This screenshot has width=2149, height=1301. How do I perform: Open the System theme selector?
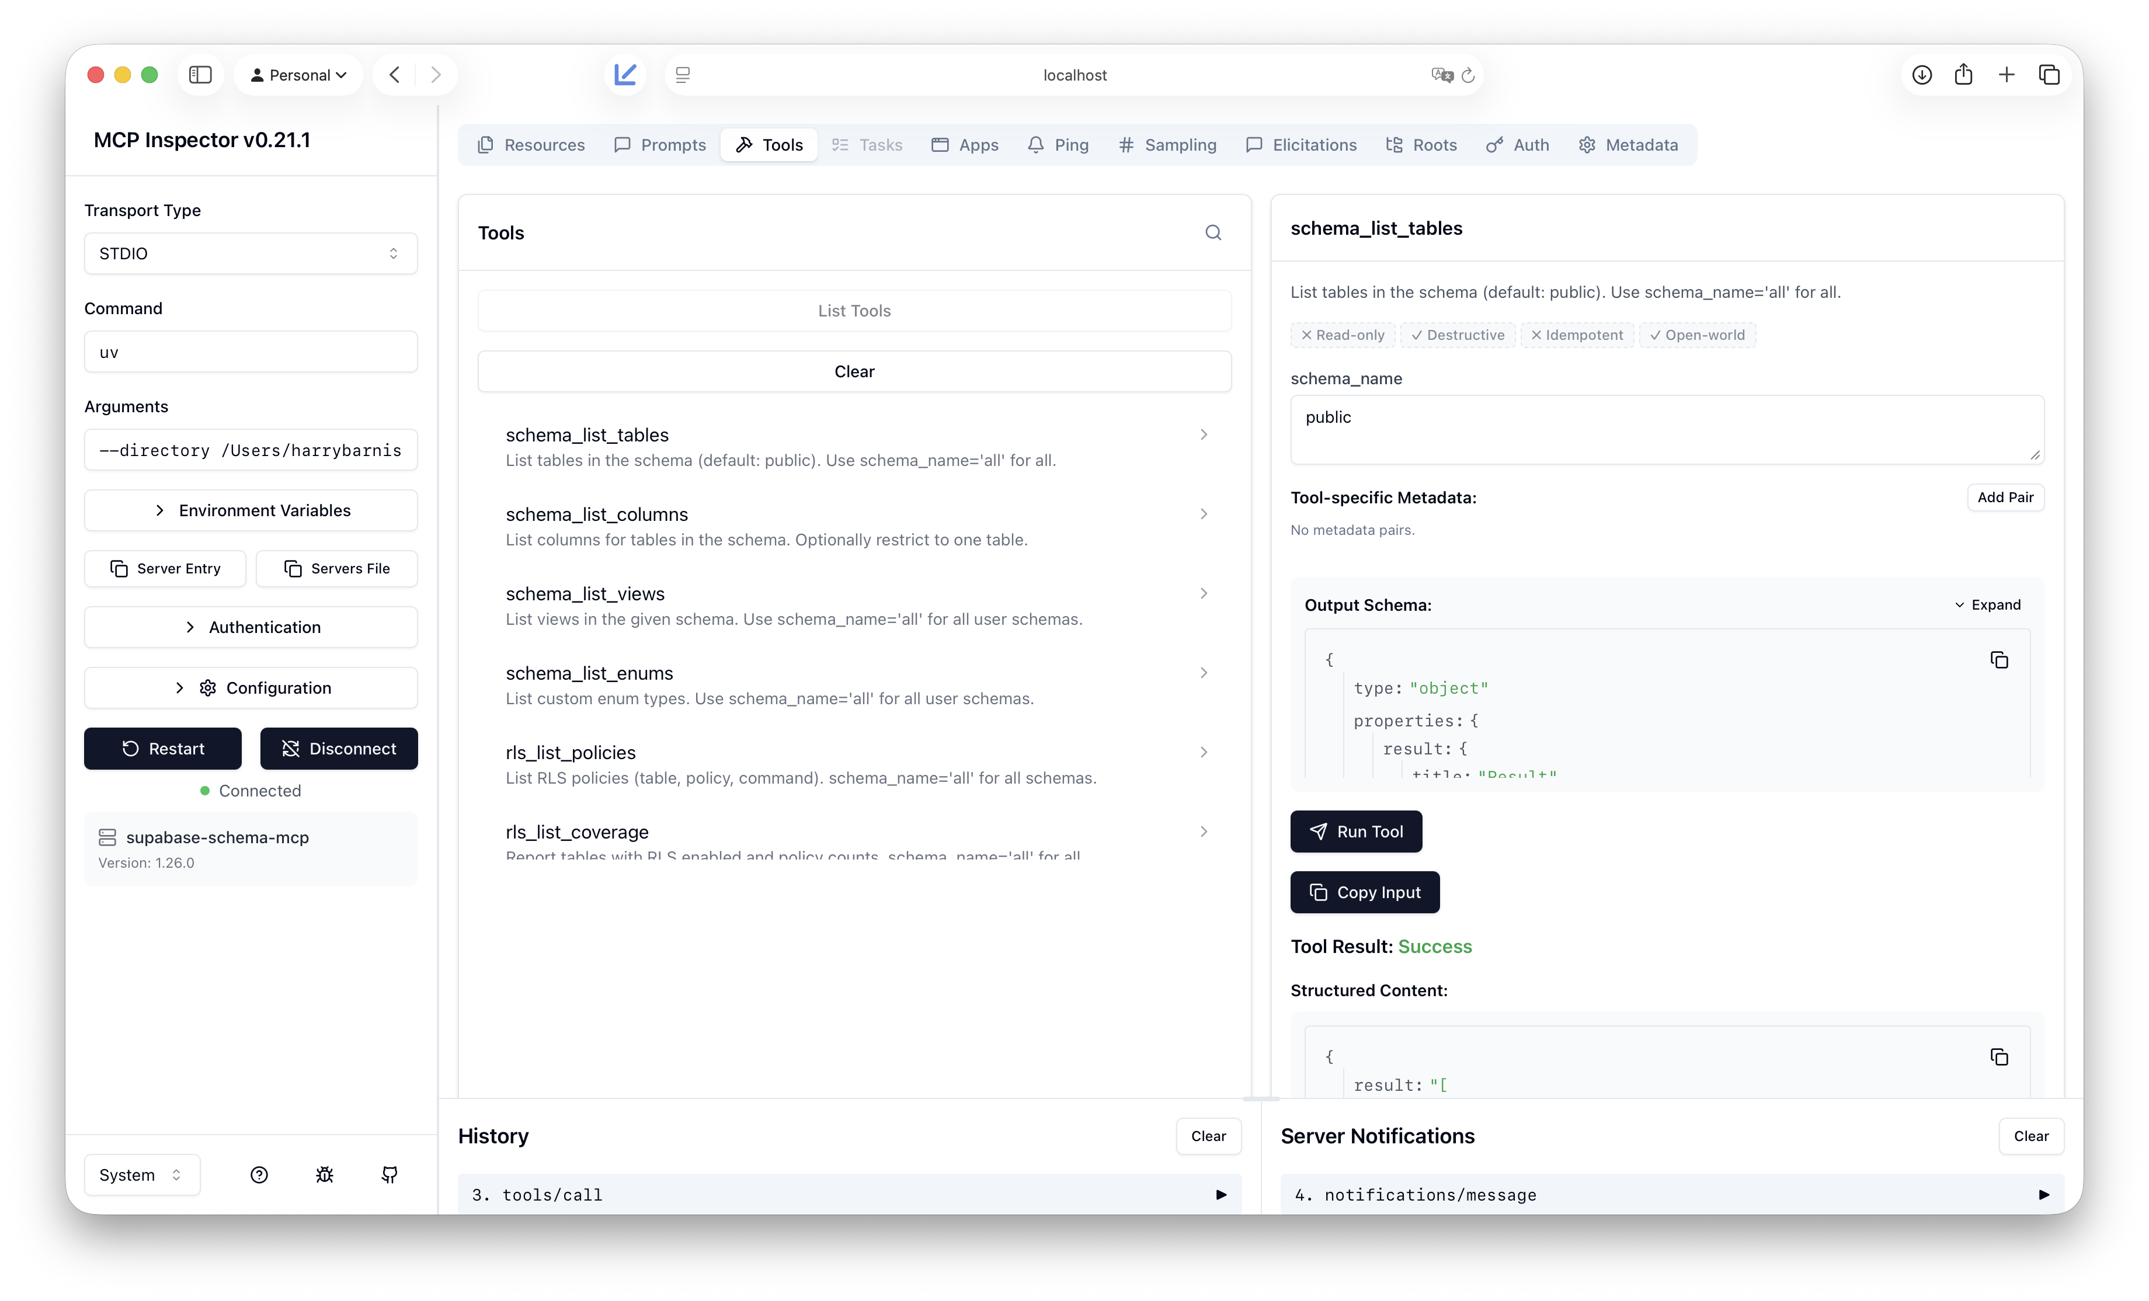coord(141,1174)
